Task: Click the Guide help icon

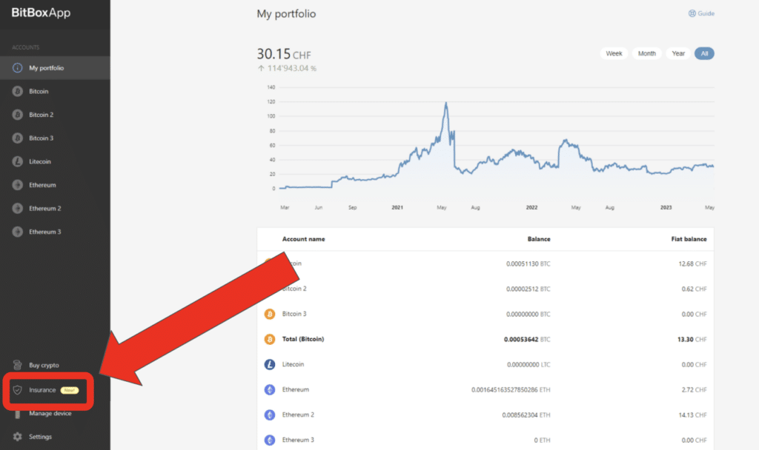Action: [x=692, y=13]
